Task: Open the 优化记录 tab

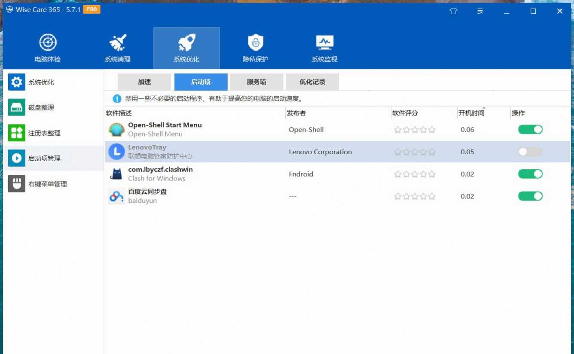Action: click(312, 82)
